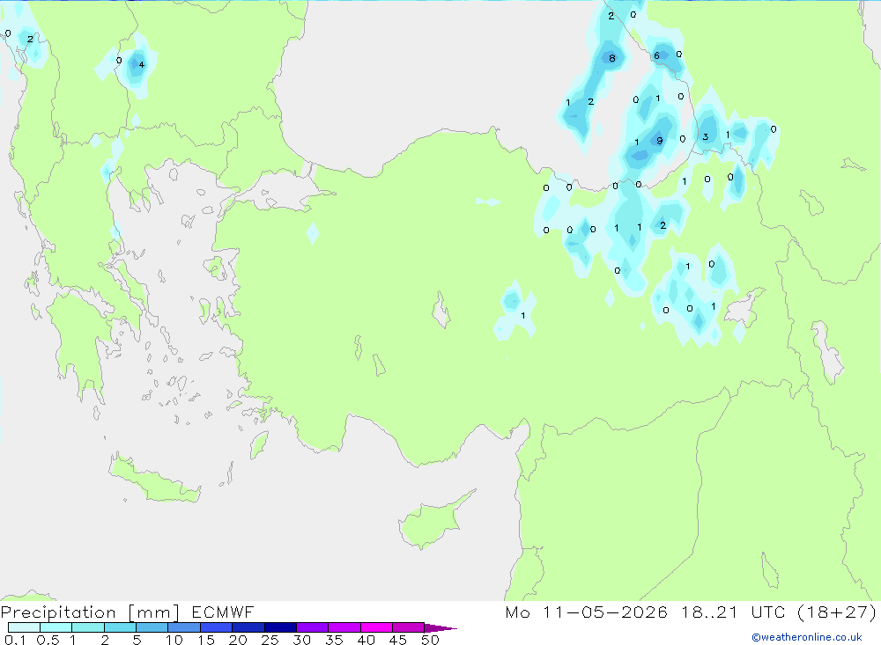Pick the 1 to 2 mm legend swatch
Viewport: 881px width, 645px height.
87,627
